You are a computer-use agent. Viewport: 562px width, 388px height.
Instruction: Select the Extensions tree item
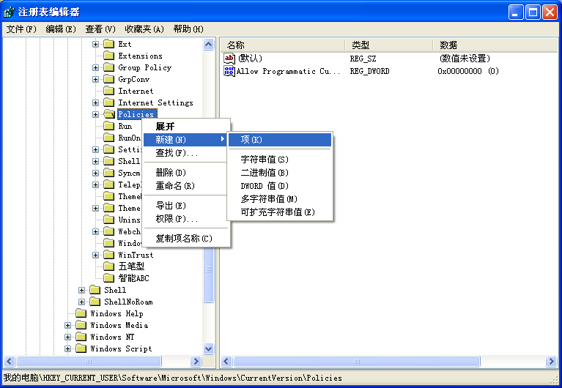coord(140,56)
